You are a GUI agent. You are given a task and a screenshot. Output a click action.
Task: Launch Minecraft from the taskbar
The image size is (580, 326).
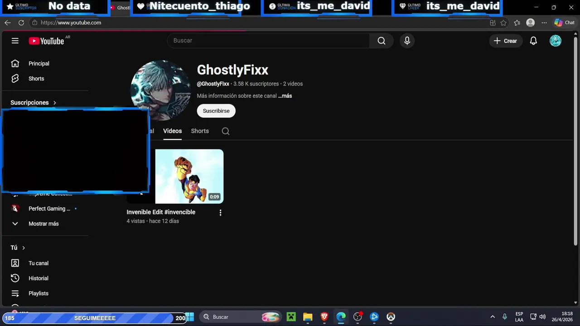coord(291,317)
